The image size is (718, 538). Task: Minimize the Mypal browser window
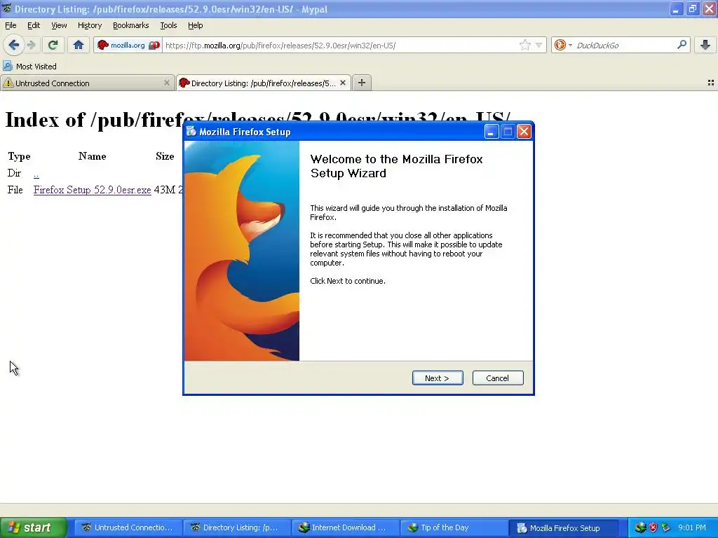[675, 8]
